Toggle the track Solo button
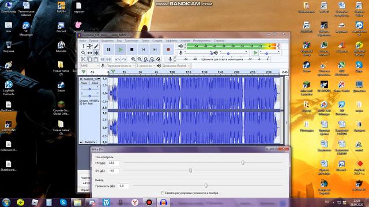The image size is (369, 207). (x=95, y=83)
